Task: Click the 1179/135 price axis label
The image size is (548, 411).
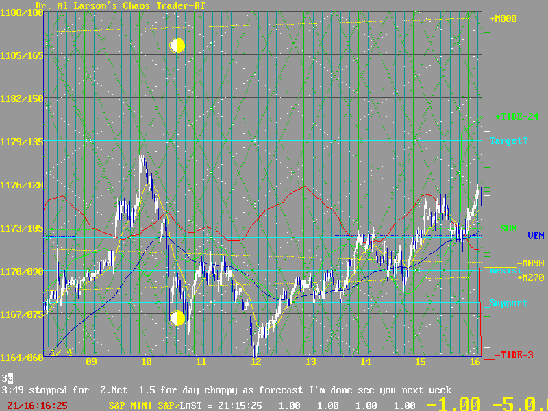Action: (x=22, y=142)
